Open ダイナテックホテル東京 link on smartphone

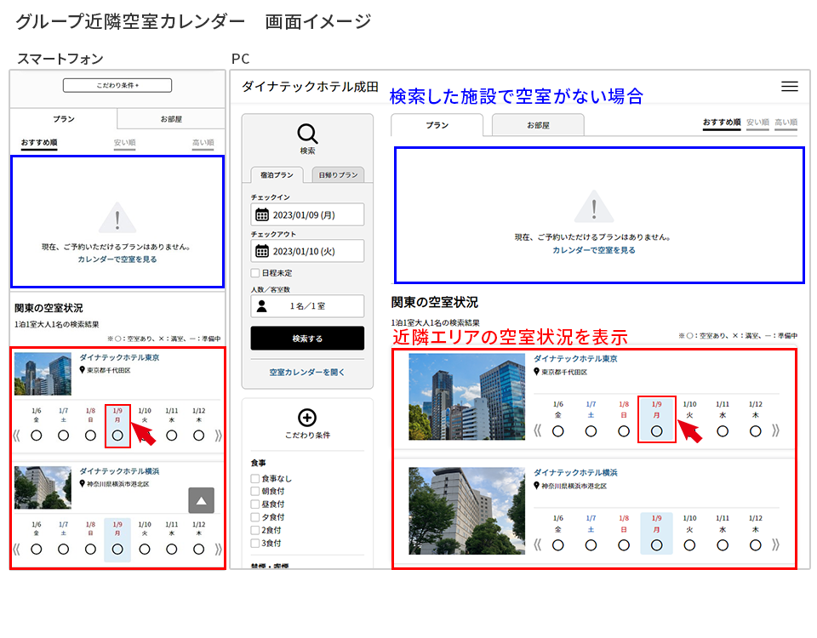tap(119, 357)
